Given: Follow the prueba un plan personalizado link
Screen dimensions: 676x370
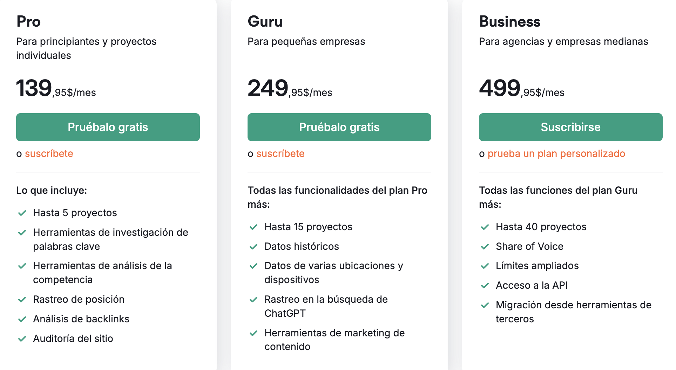Looking at the screenshot, I should (x=556, y=153).
